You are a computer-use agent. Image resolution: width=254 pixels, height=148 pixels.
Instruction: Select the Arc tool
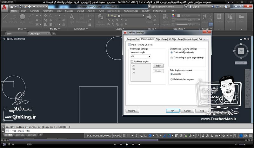[x=31, y=19]
